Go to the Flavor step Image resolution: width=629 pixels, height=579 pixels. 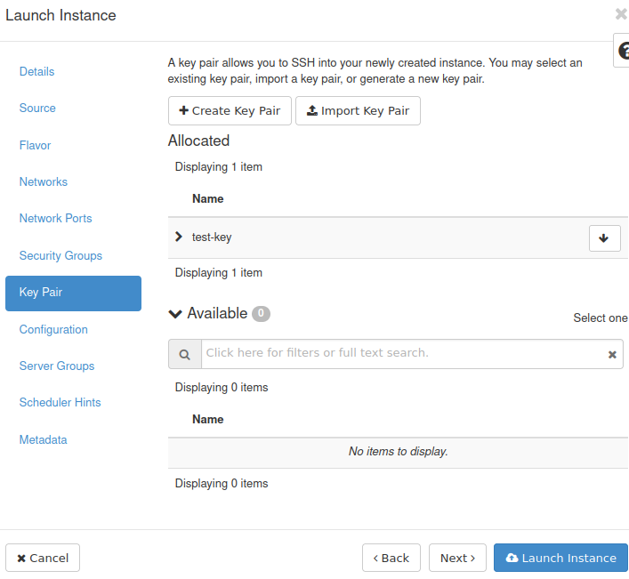coord(35,145)
